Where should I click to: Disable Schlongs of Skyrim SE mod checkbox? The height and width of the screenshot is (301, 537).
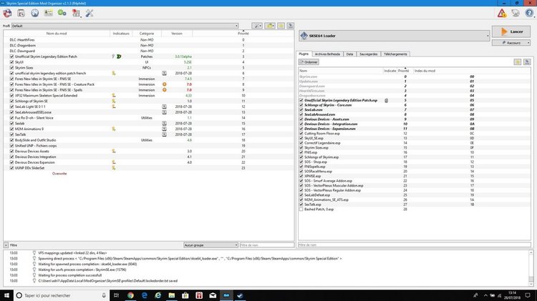click(x=11, y=102)
